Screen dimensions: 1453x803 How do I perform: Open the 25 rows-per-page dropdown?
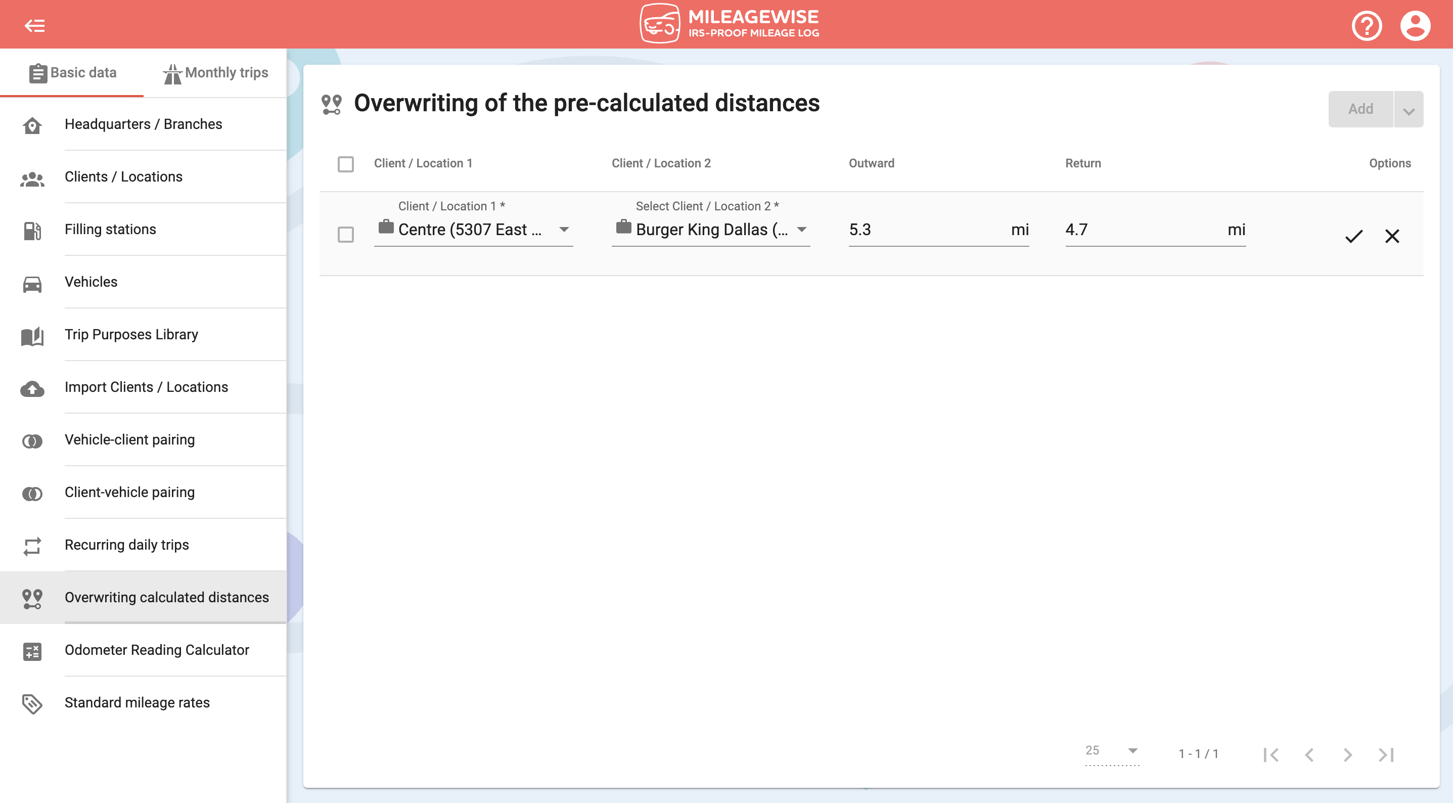[1112, 751]
